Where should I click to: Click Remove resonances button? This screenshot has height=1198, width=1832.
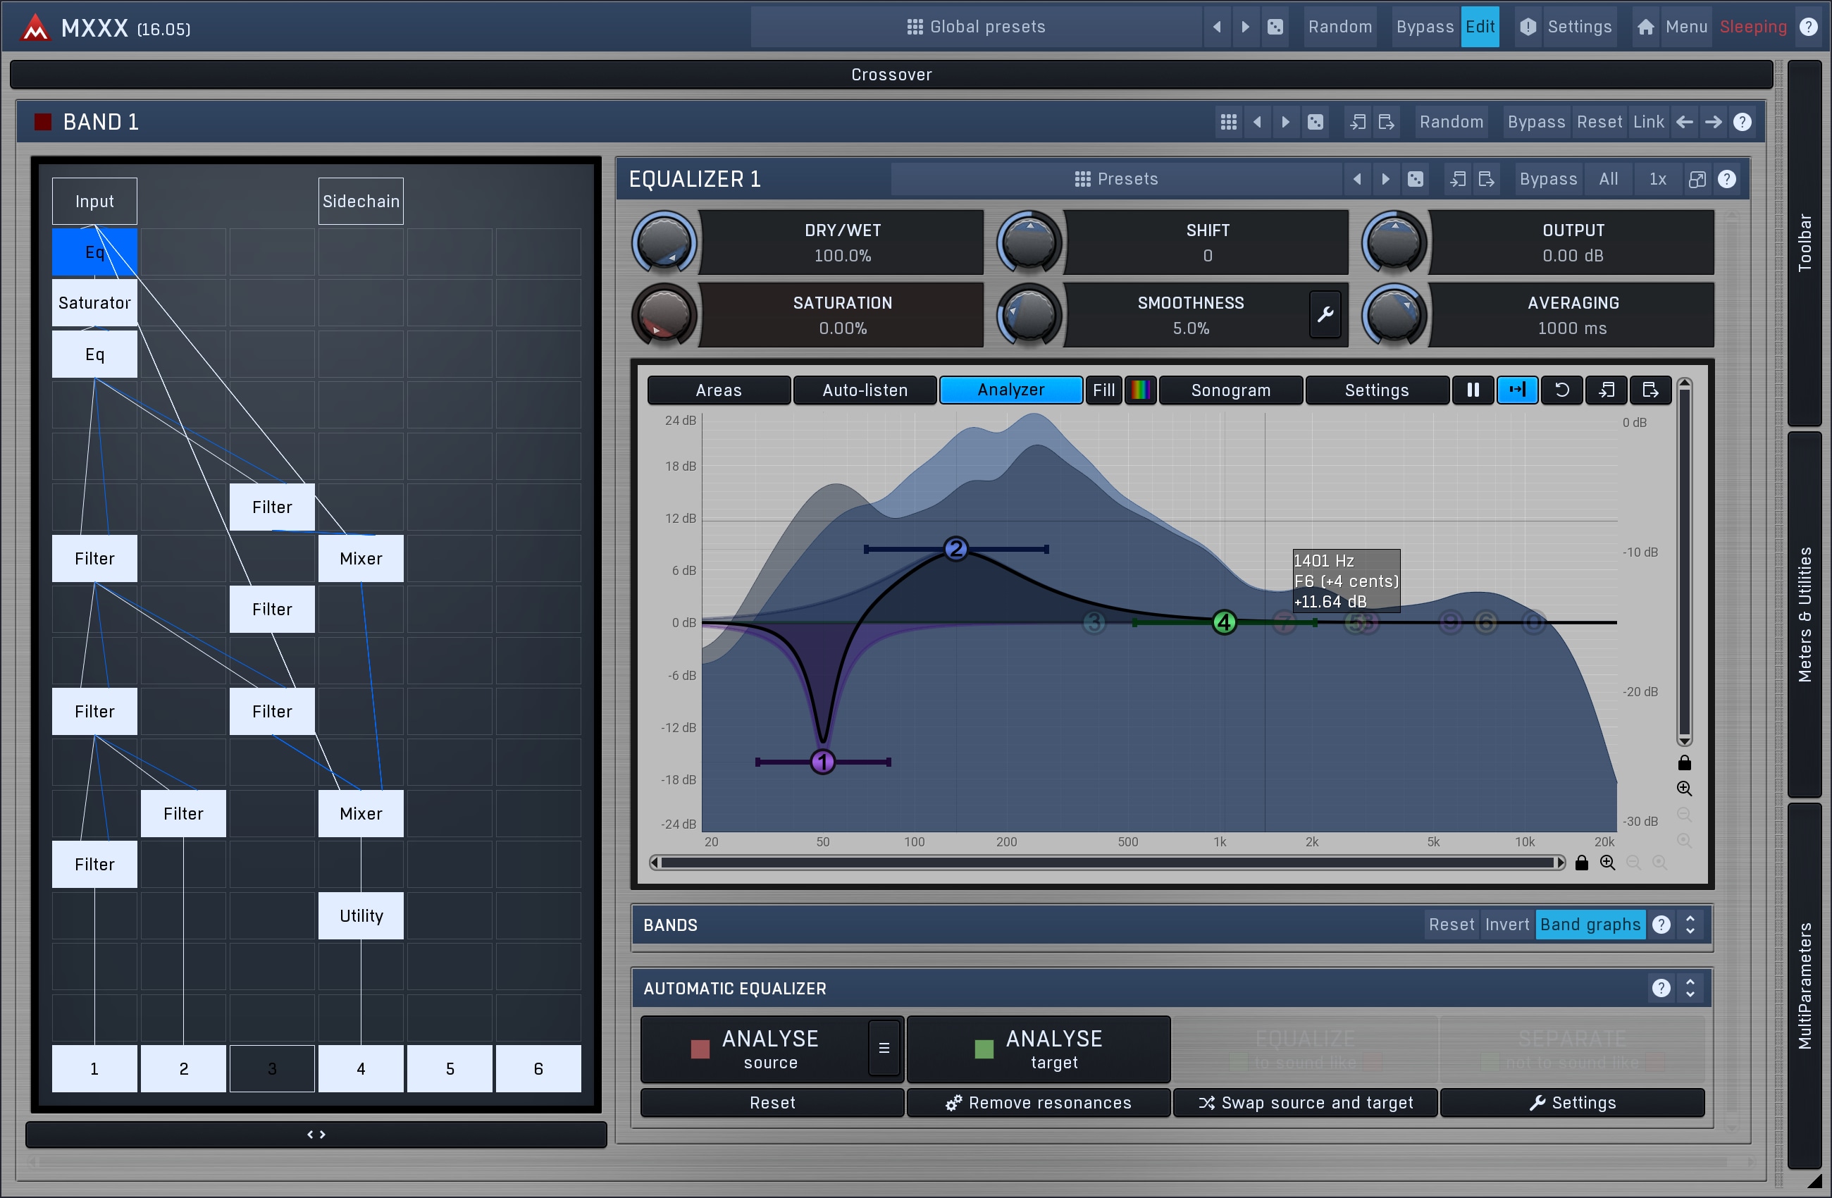point(1039,1103)
